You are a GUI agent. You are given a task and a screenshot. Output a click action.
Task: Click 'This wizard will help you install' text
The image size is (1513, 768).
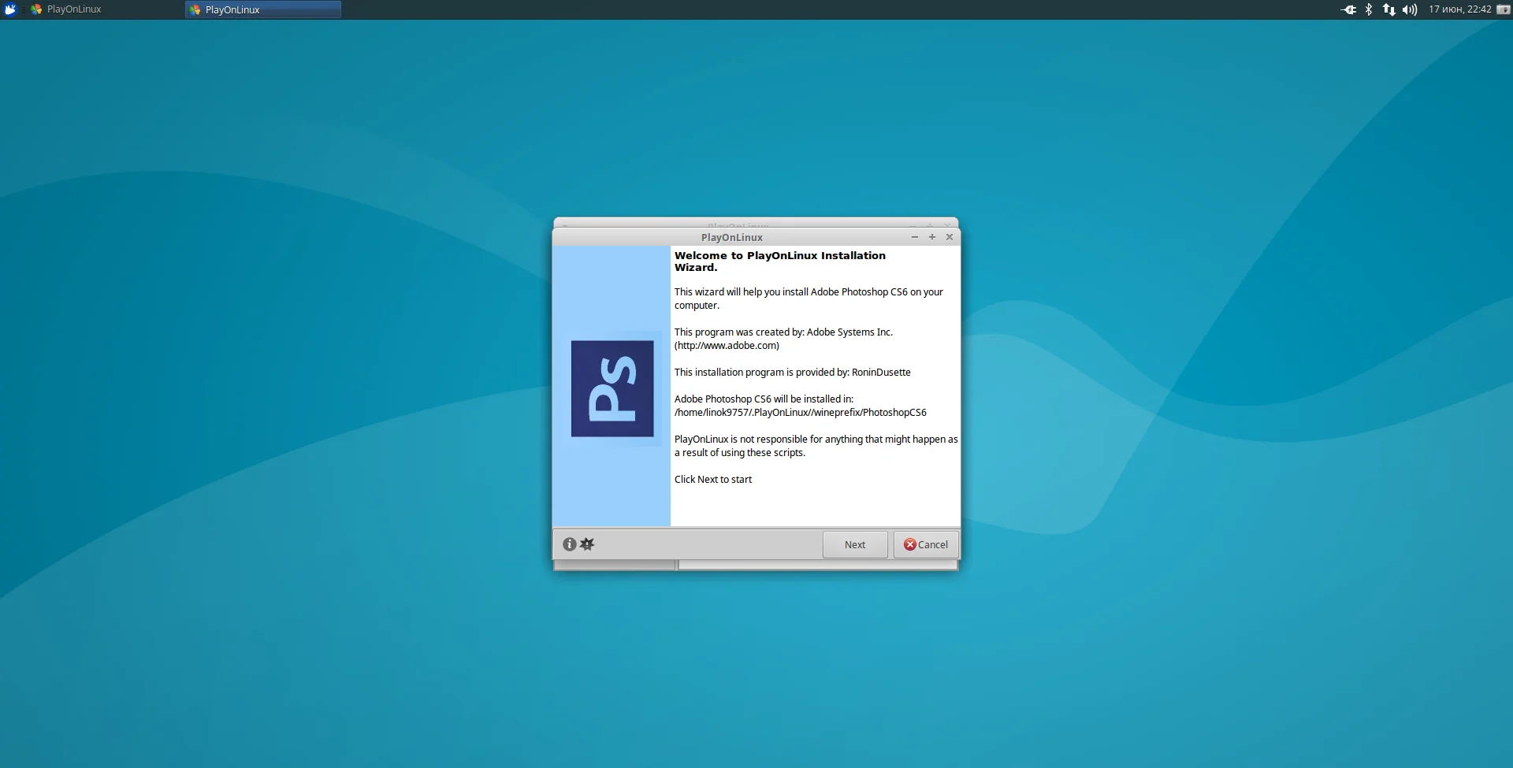pos(809,299)
